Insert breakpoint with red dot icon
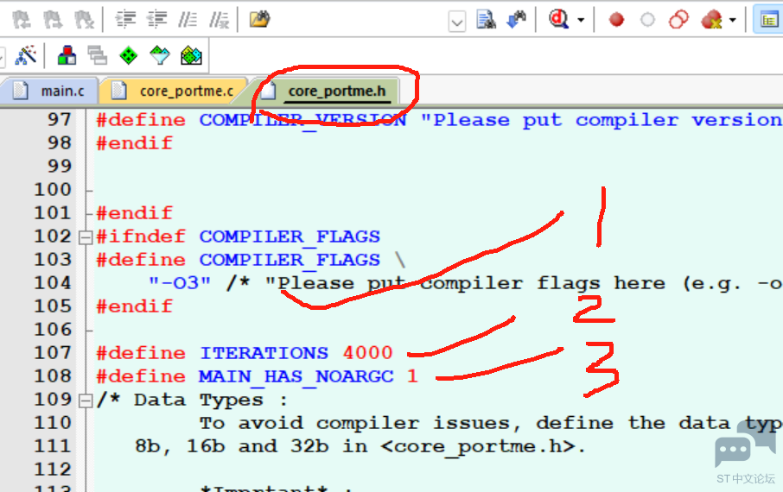 616,20
